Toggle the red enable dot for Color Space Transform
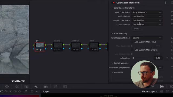173x97 pixels. (114, 3)
